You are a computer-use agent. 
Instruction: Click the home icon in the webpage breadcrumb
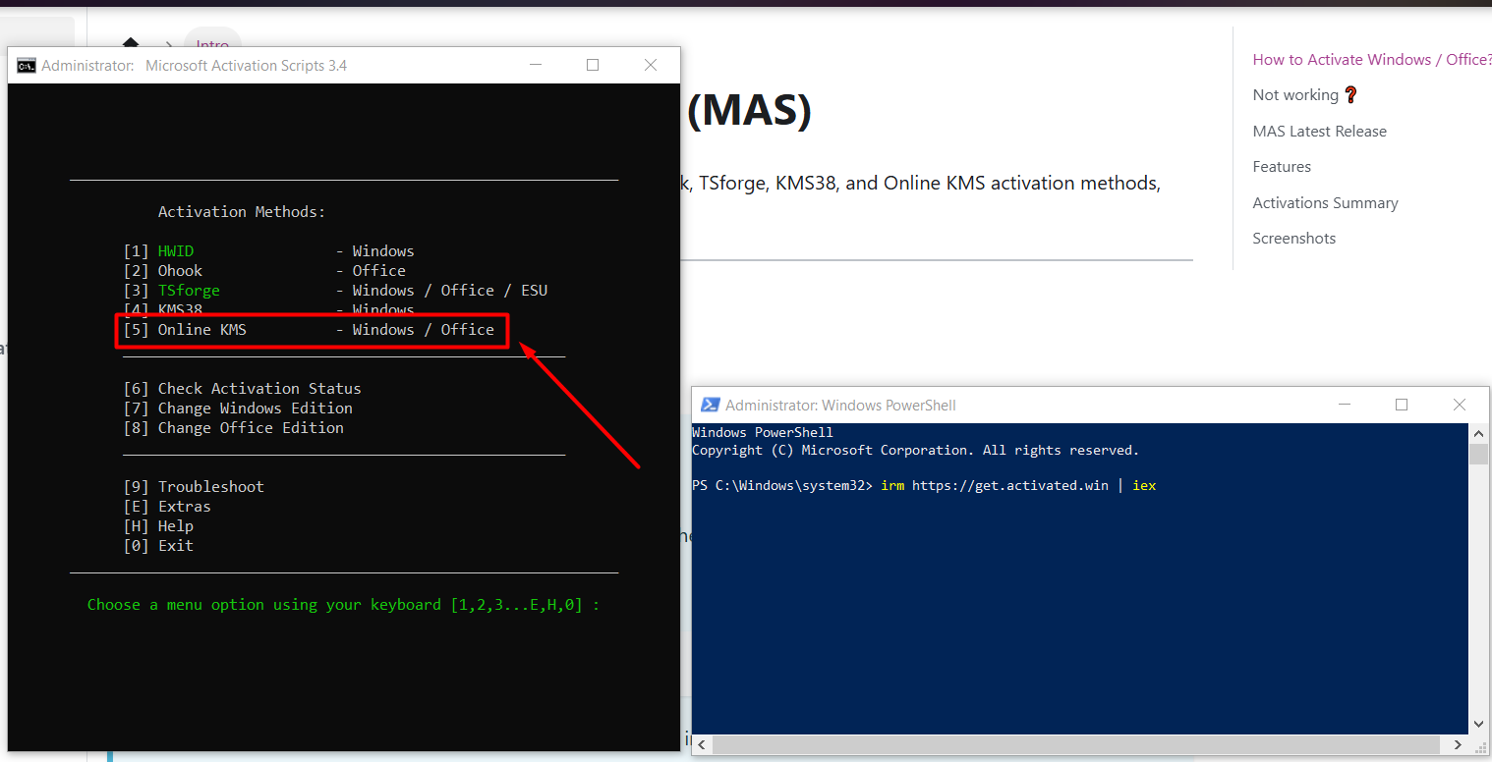pyautogui.click(x=131, y=43)
